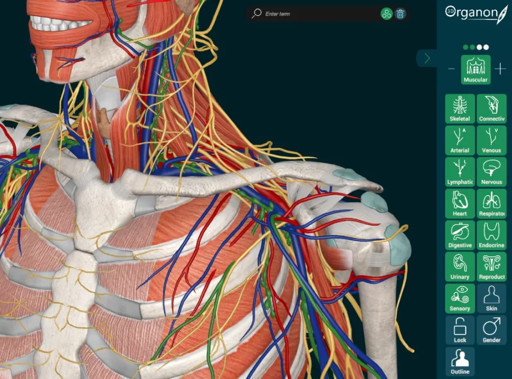Click minus to reduce Muscular layer depth
The width and height of the screenshot is (512, 379).
(451, 68)
